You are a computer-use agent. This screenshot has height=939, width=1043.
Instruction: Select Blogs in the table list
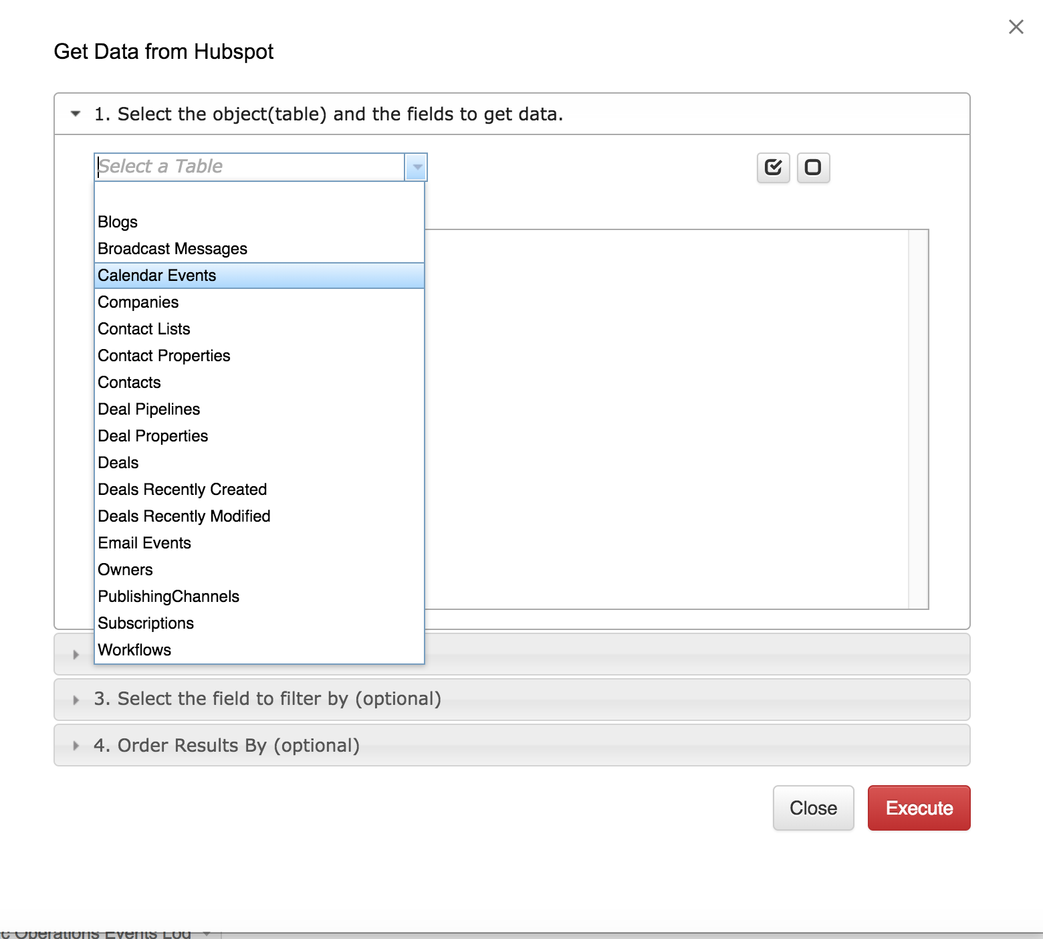[x=118, y=222]
